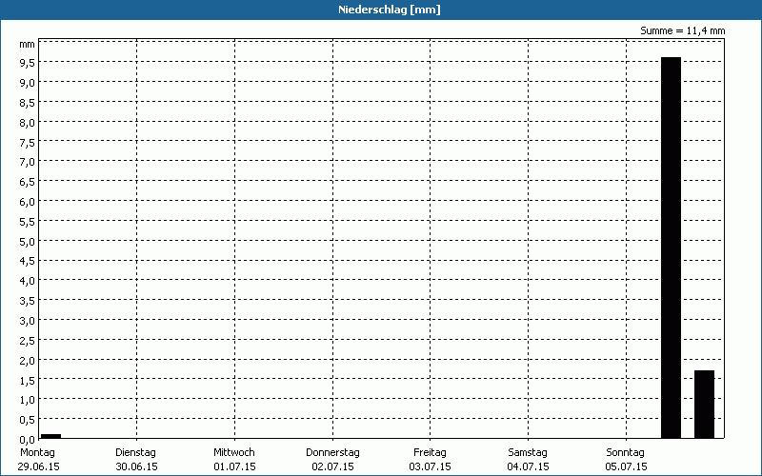This screenshot has width=762, height=476.
Task: Click the date '04.07.15'
Action: coord(529,466)
